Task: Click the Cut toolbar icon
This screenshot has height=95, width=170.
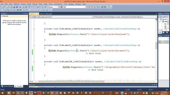Action: (20, 7)
